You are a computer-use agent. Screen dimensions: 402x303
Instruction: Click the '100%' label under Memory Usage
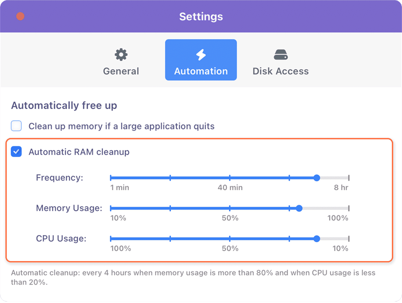click(x=338, y=218)
